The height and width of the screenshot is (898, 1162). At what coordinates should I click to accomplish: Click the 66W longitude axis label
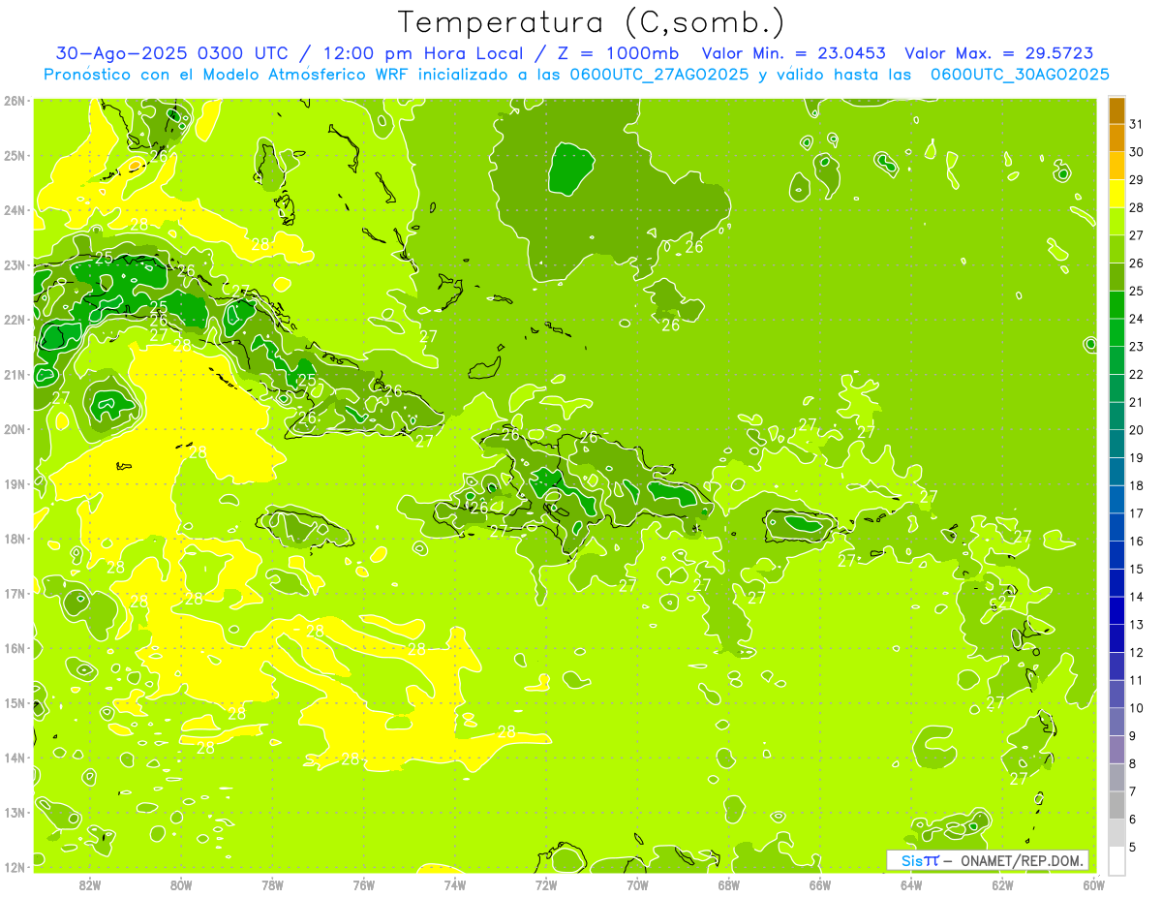coord(819,883)
